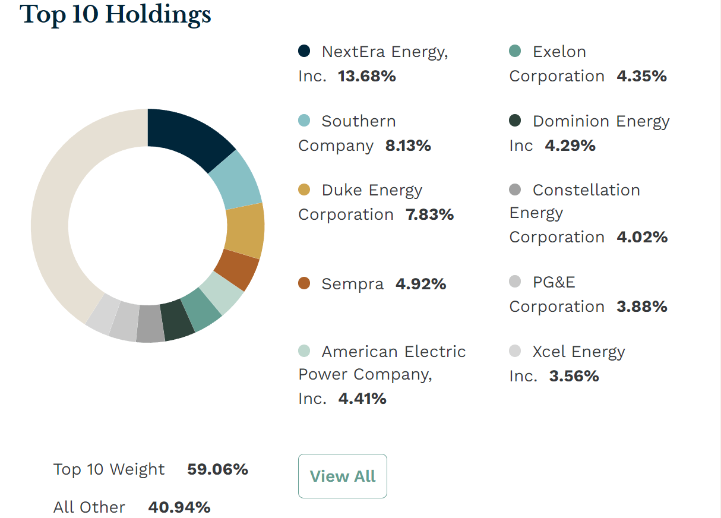Click the Xcel Energy legend dot
721x518 pixels.
point(515,351)
